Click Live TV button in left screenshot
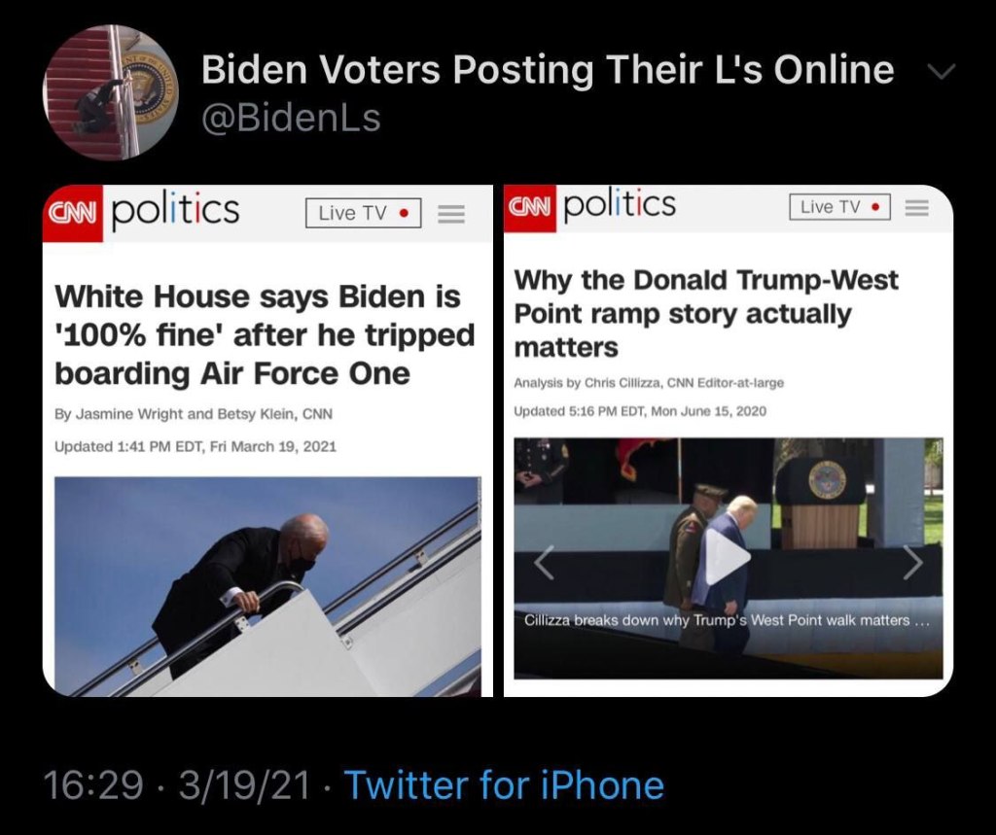996x835 pixels. click(x=364, y=213)
